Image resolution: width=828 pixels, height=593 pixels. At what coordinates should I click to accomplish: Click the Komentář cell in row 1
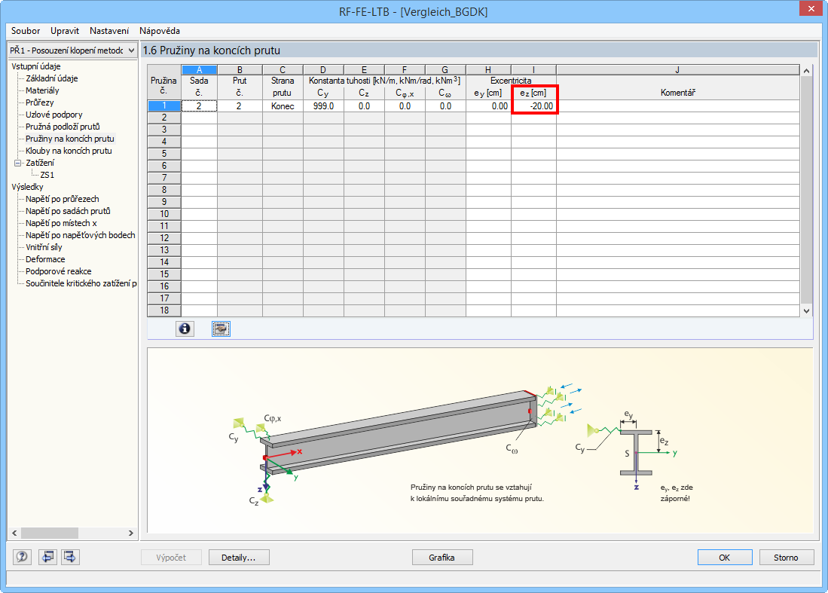tap(677, 106)
